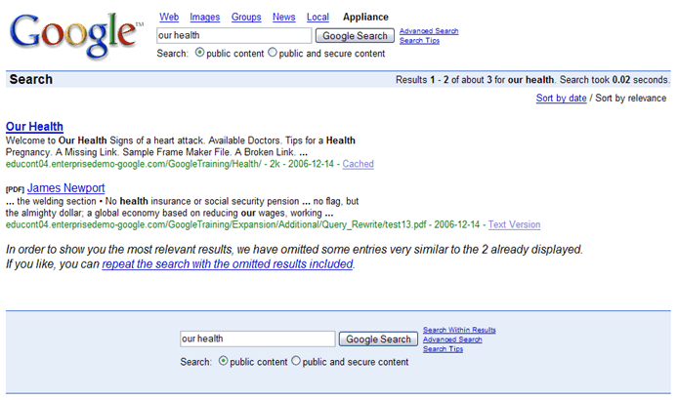Open the News tab

[284, 17]
